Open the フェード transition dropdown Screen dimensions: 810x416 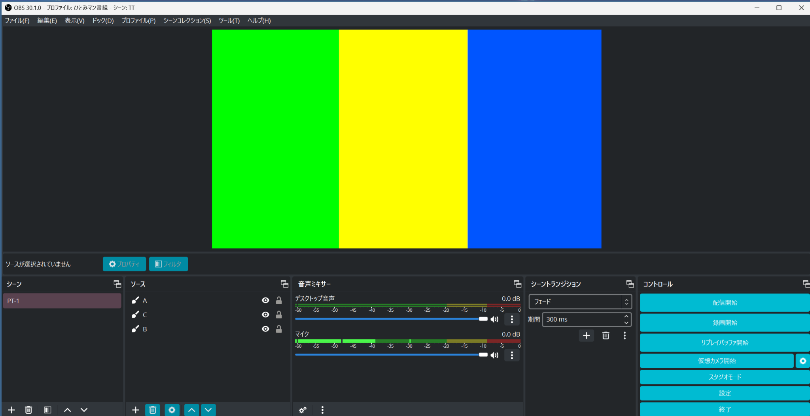point(580,302)
